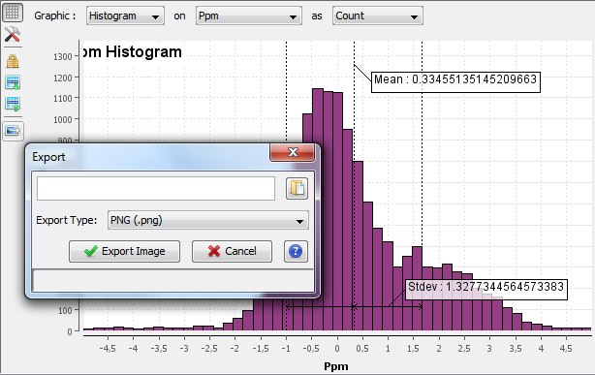Open the Count display mode dropdown
This screenshot has width=595, height=375.
point(378,16)
